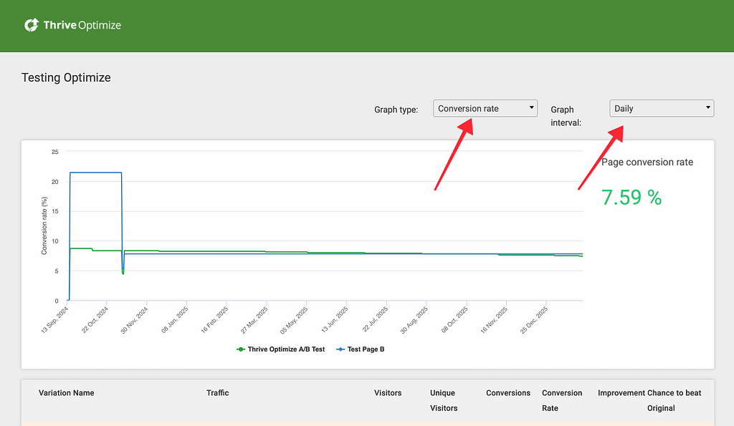The image size is (734, 426).
Task: Click the green legend marker for Thrive Optimize A/B Test
Action: click(240, 349)
